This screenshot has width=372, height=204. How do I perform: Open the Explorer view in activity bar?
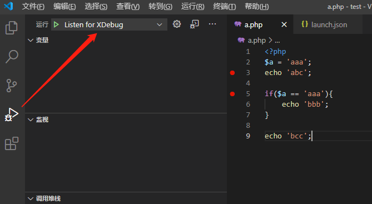point(11,28)
